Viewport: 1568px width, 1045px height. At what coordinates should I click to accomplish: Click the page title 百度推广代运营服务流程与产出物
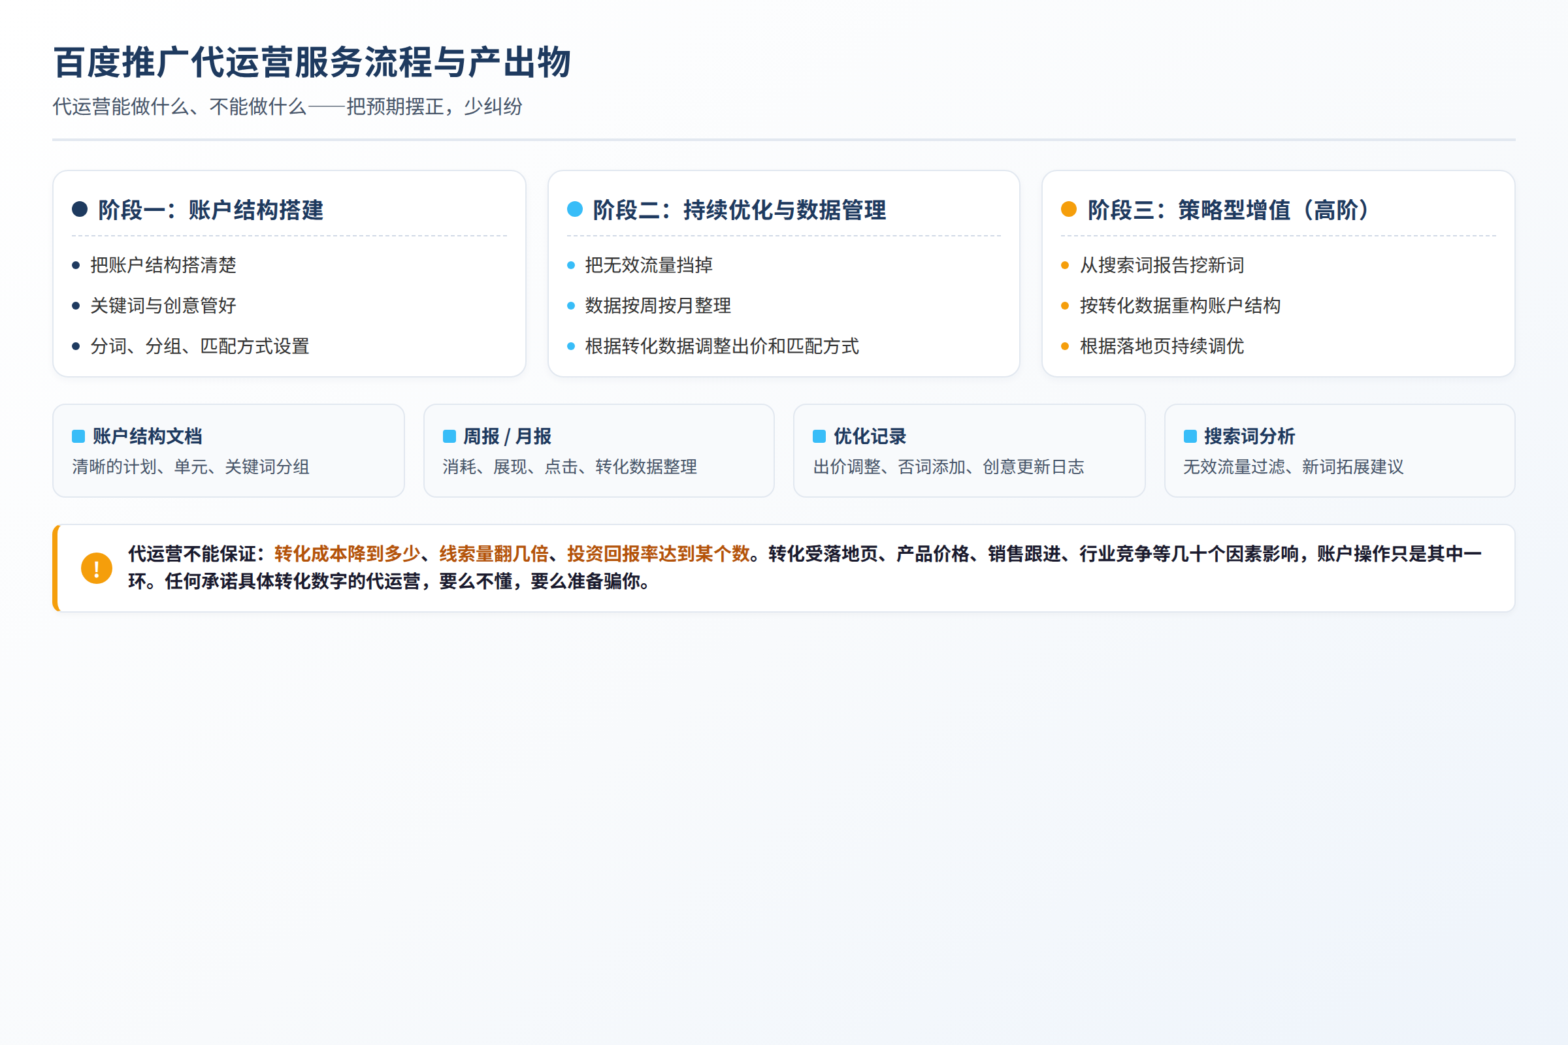(x=312, y=63)
